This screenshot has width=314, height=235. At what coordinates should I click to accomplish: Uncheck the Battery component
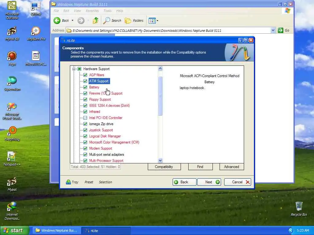[85, 87]
